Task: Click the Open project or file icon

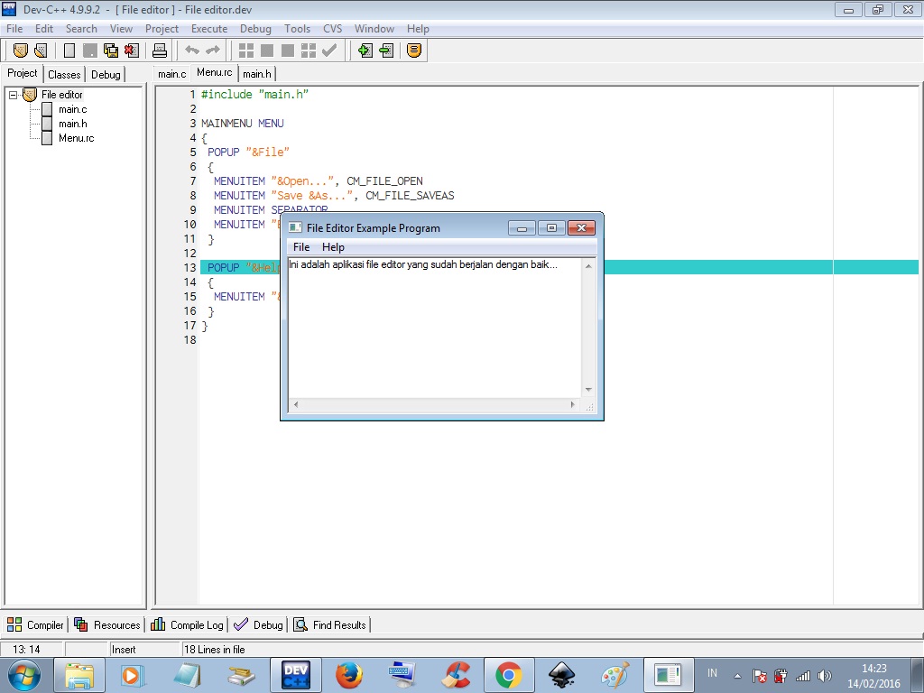Action: pyautogui.click(x=41, y=51)
